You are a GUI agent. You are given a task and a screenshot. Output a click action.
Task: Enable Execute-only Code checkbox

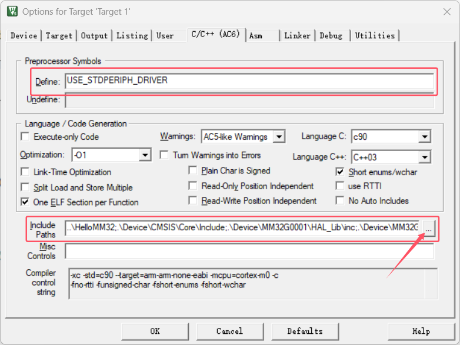[x=25, y=137]
